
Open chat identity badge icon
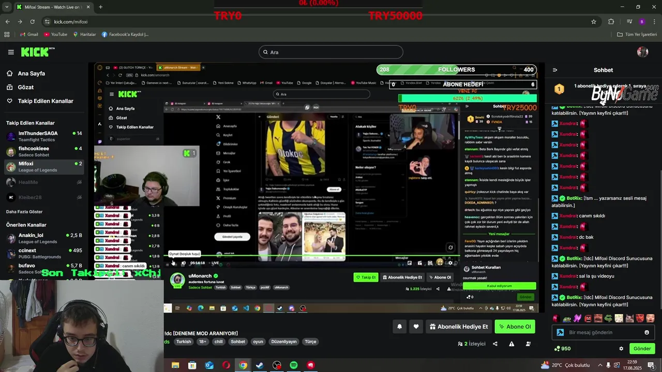click(x=560, y=332)
